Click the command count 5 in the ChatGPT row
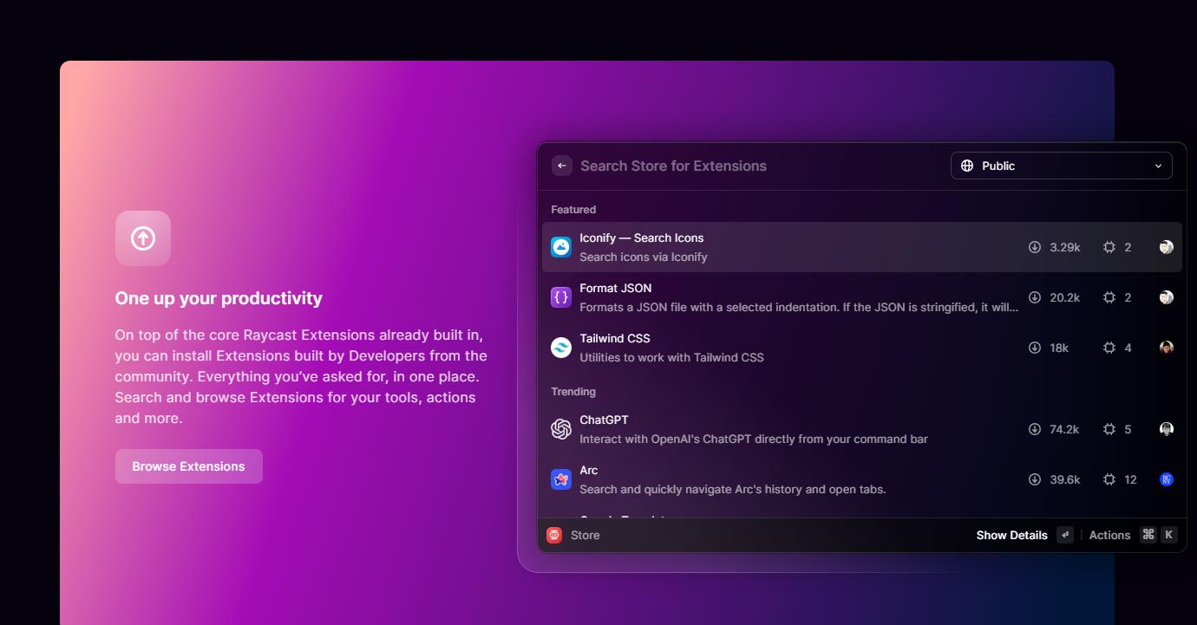 [x=1128, y=429]
